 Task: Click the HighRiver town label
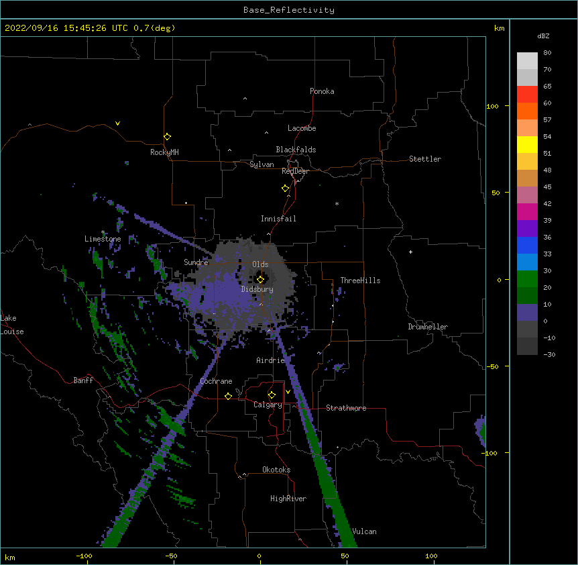(x=288, y=499)
